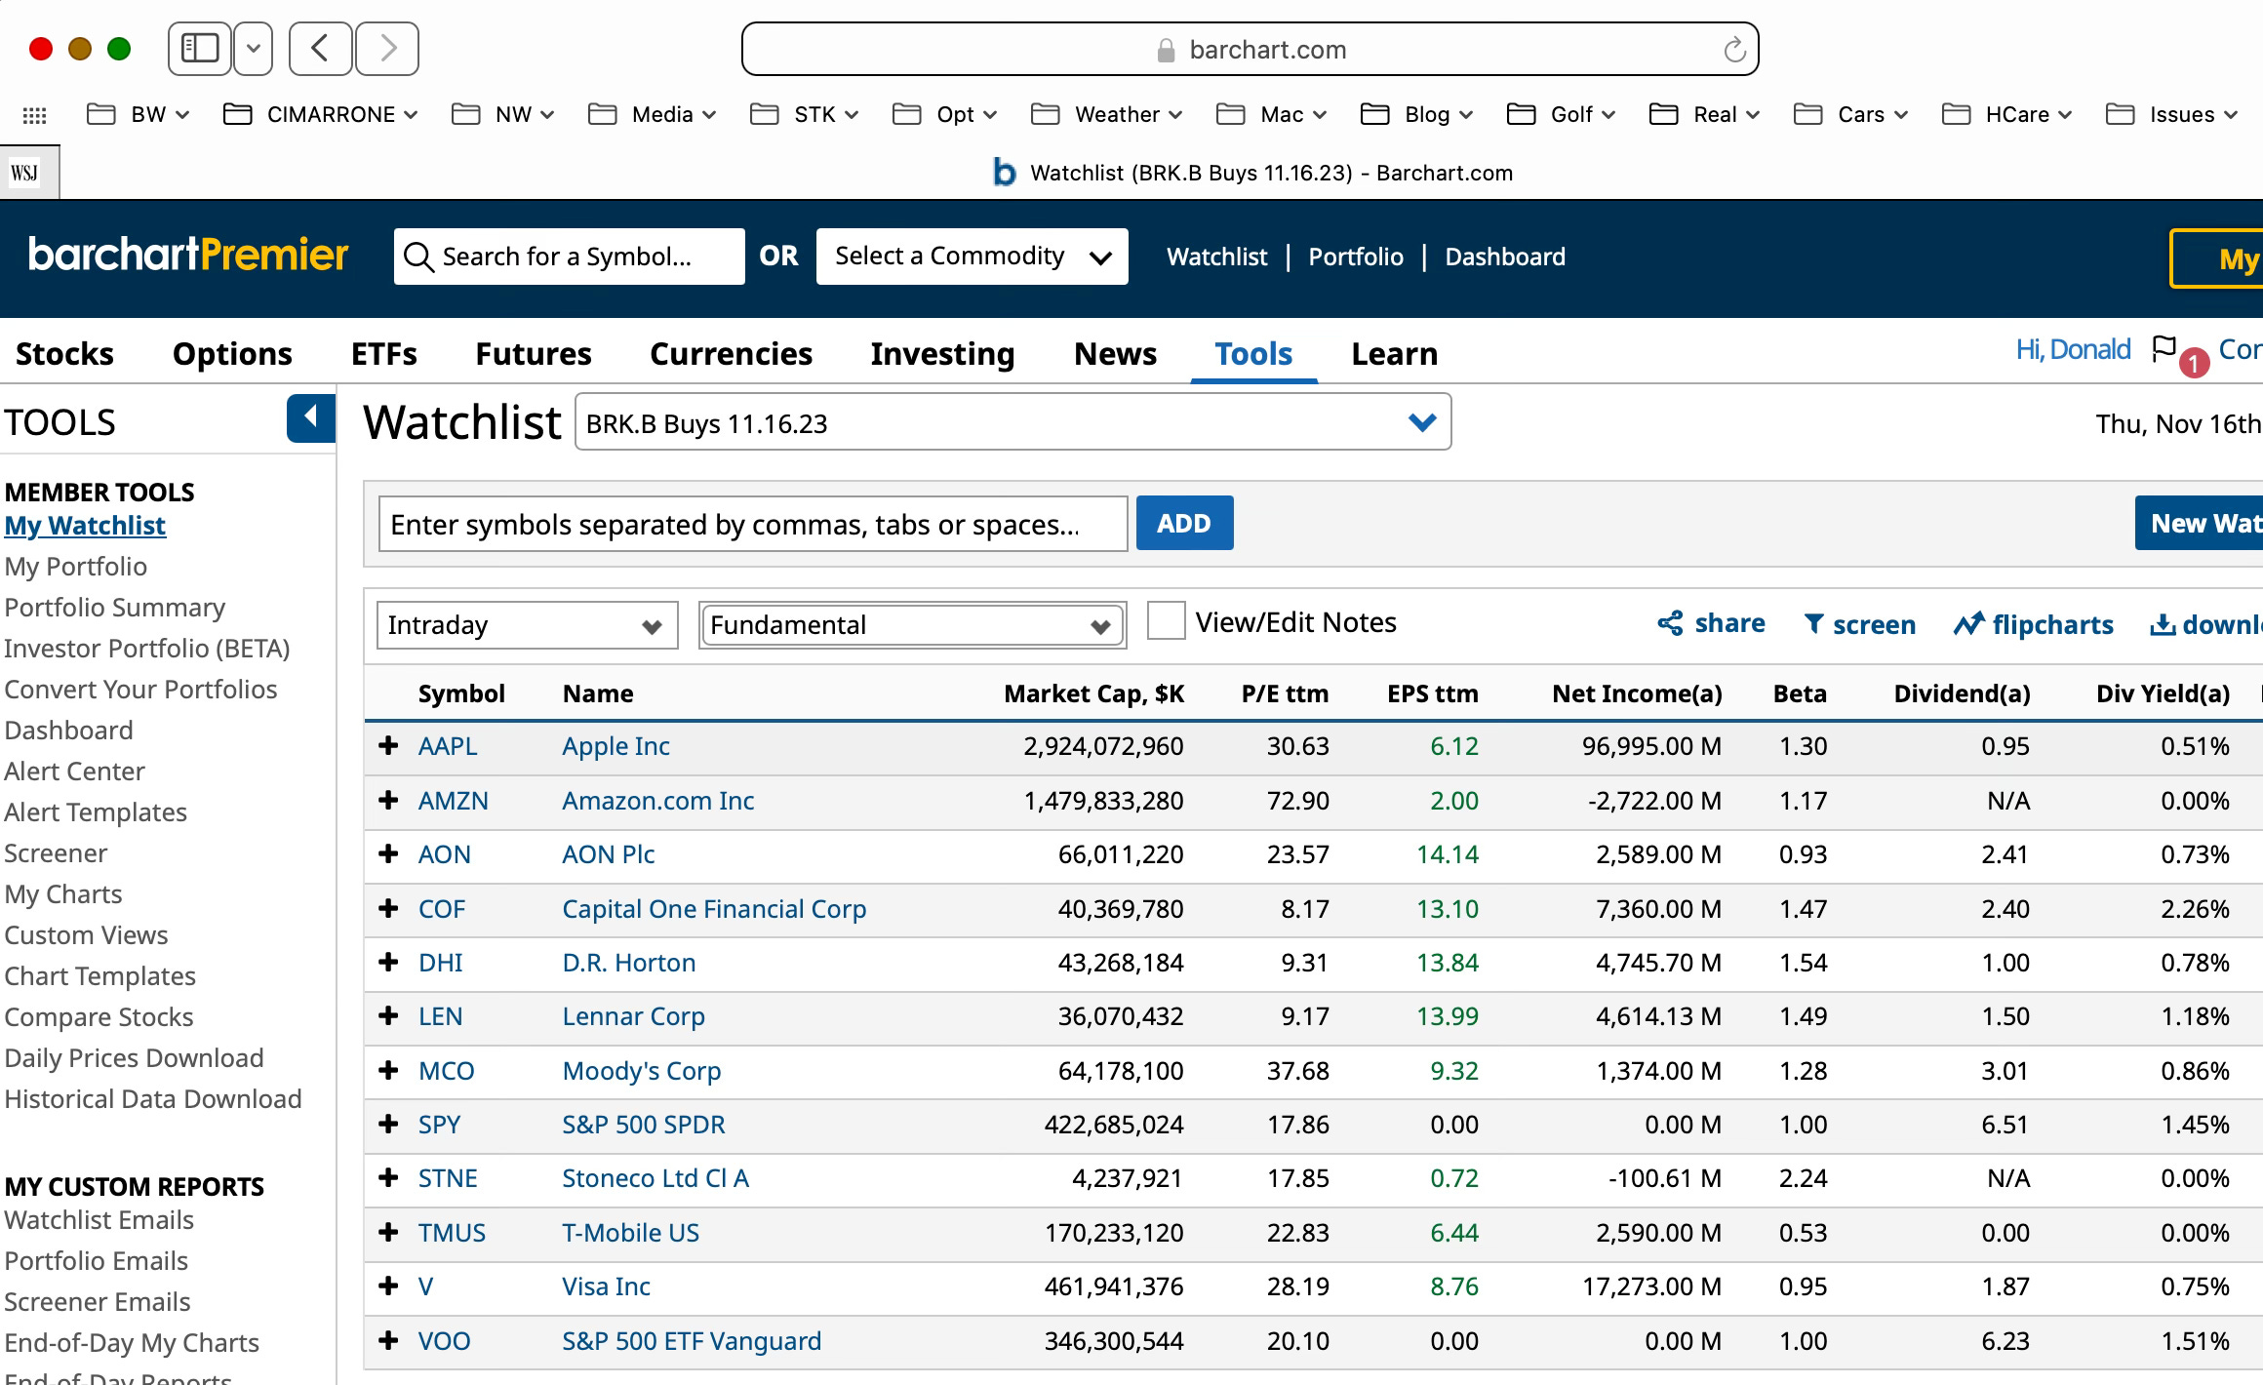Click Moody's Corp name link
Viewport: 2263px width, 1385px height.
point(641,1071)
